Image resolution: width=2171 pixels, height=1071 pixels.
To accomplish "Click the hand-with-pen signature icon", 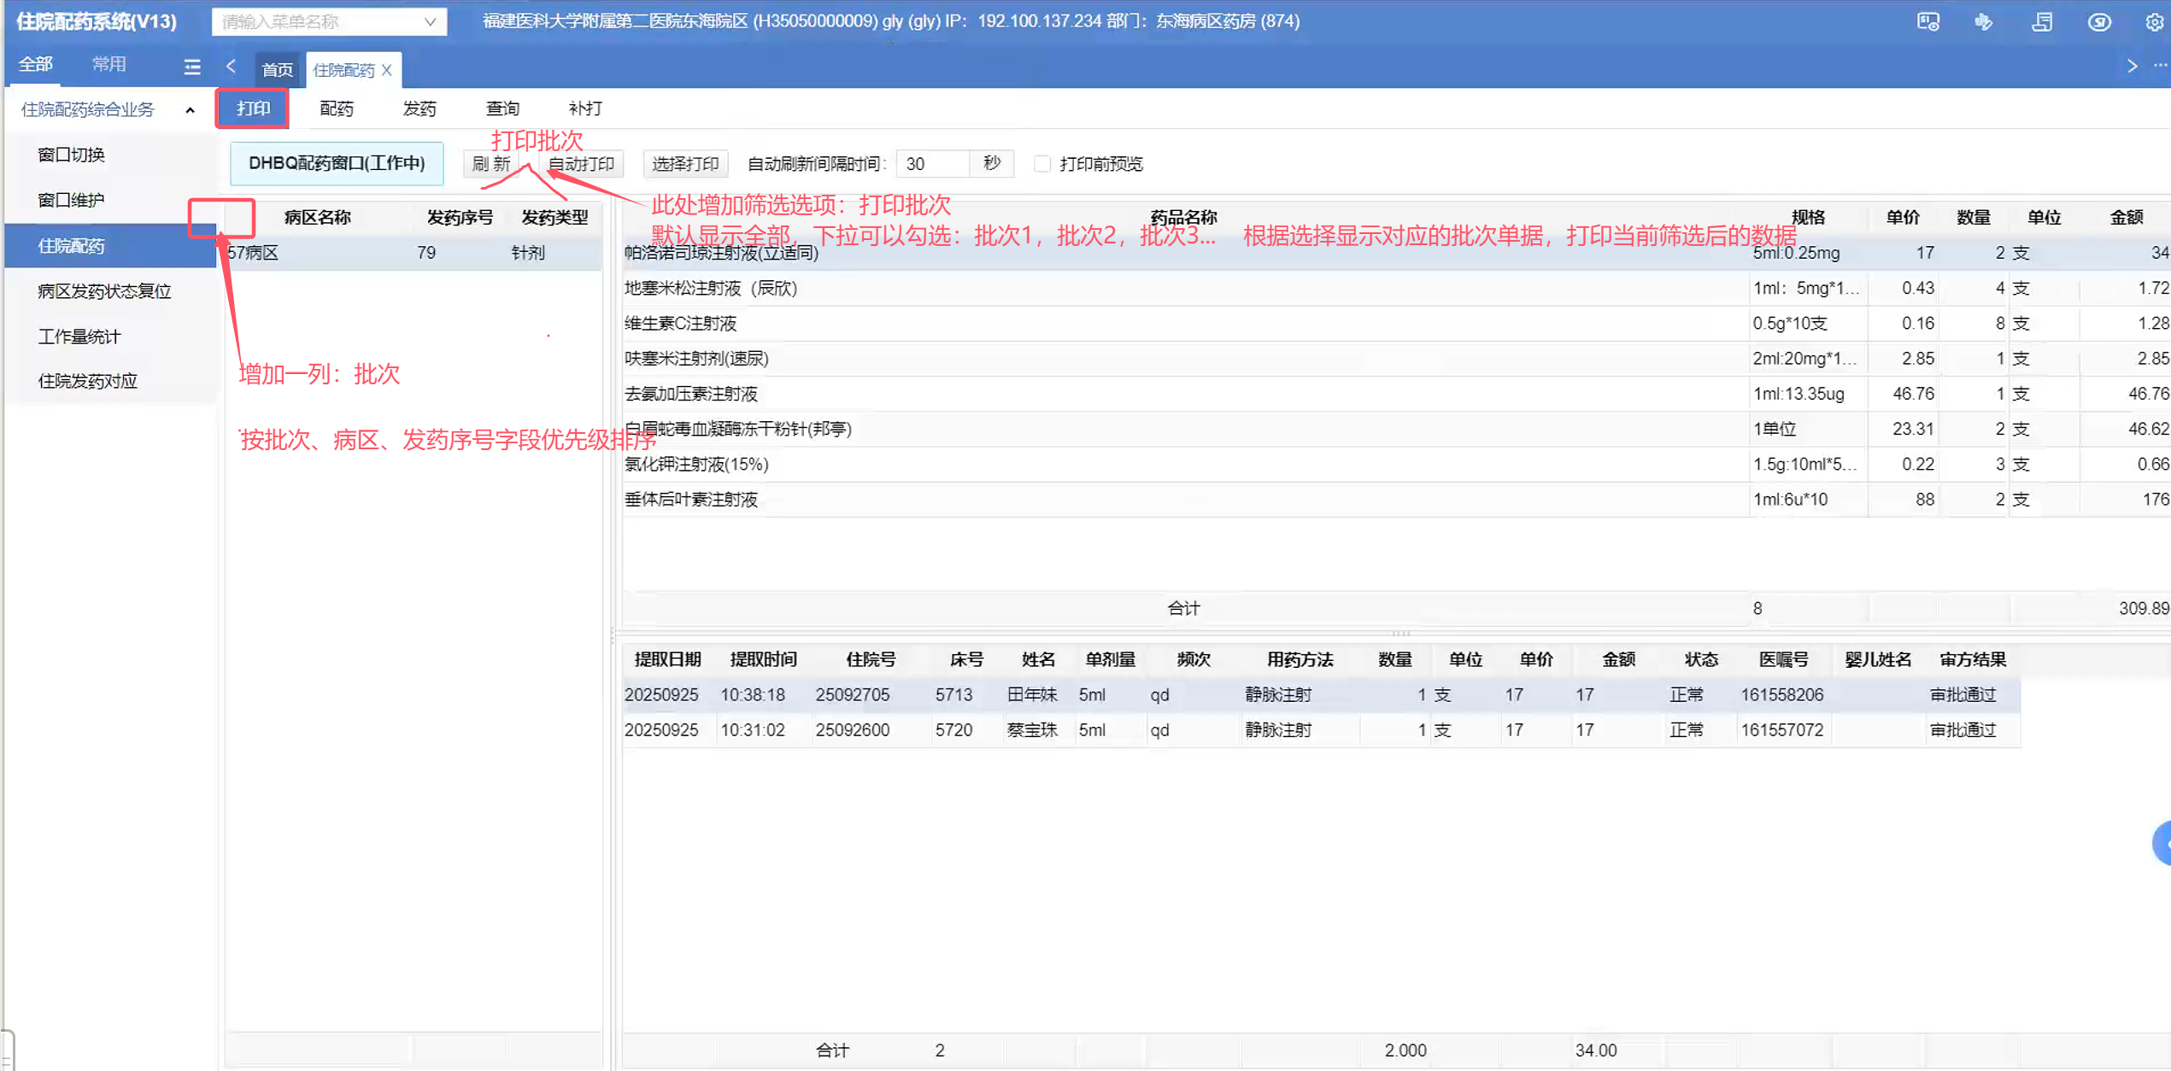I will [x=1983, y=22].
